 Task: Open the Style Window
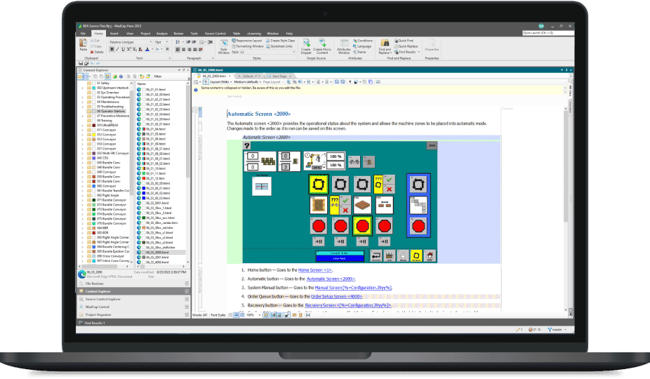click(223, 46)
